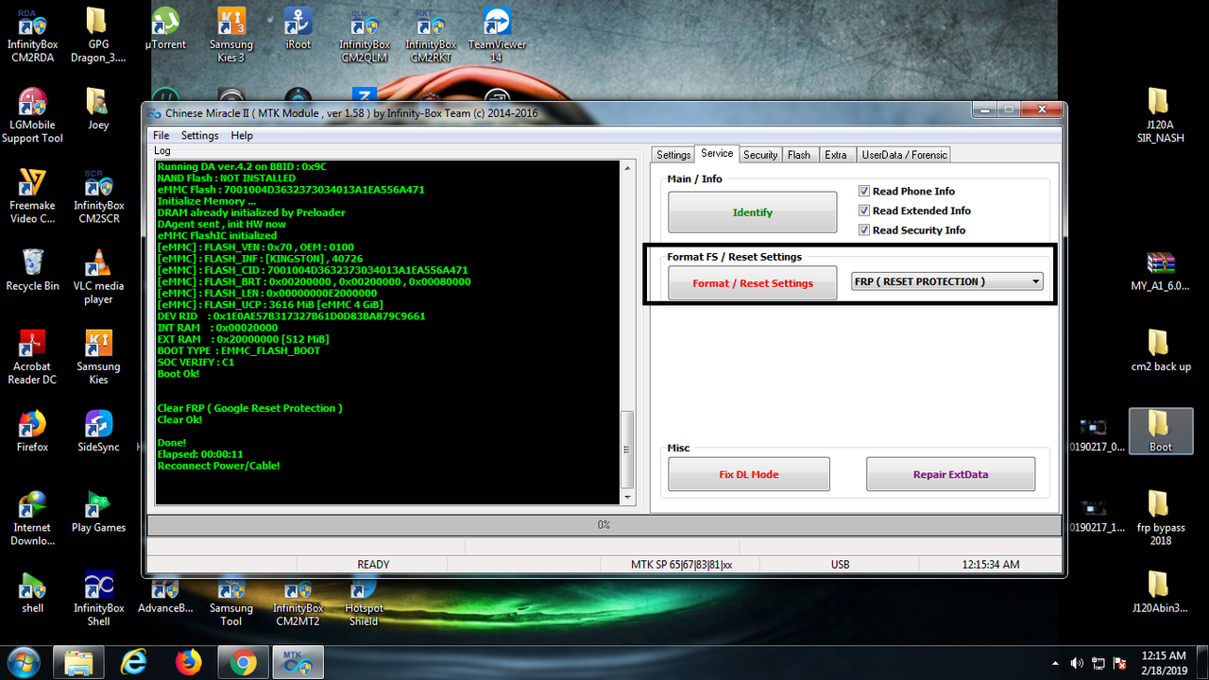Image resolution: width=1209 pixels, height=680 pixels.
Task: Open the File menu
Action: (162, 136)
